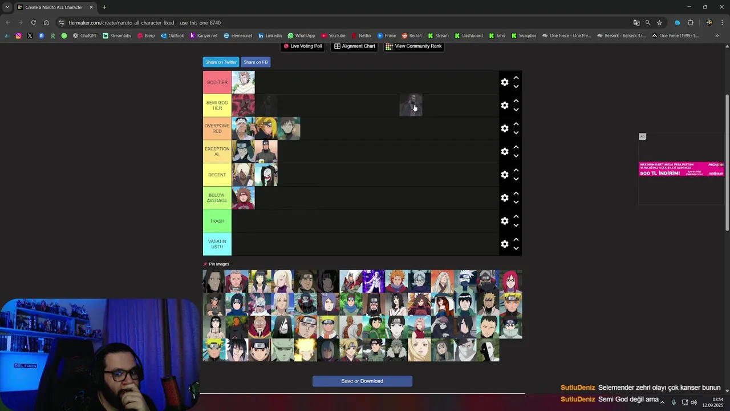The image size is (730, 411).
Task: Open tab search dropdown arrow
Action: click(x=7, y=7)
